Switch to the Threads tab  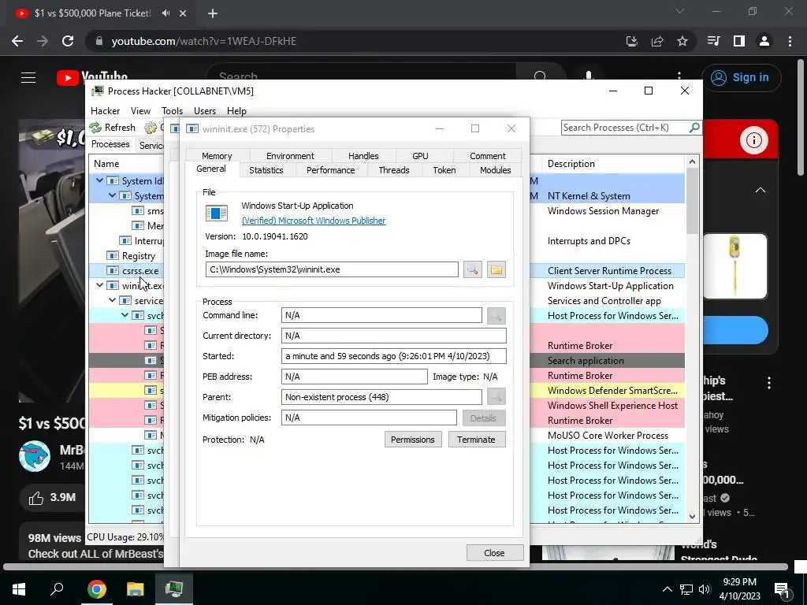[394, 170]
